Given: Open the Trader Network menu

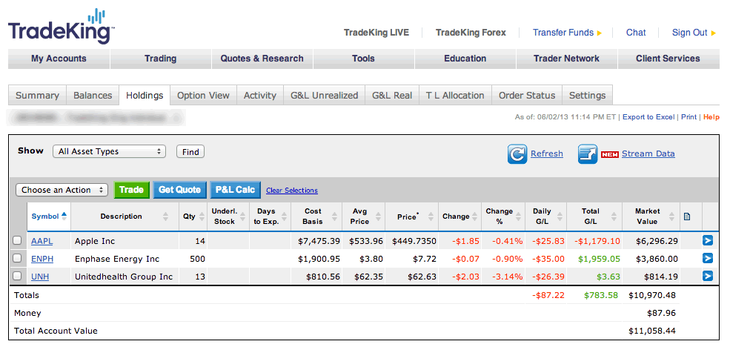Looking at the screenshot, I should pos(567,59).
